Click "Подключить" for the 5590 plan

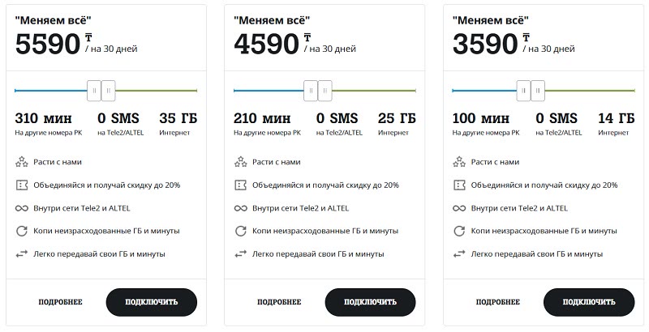point(152,302)
